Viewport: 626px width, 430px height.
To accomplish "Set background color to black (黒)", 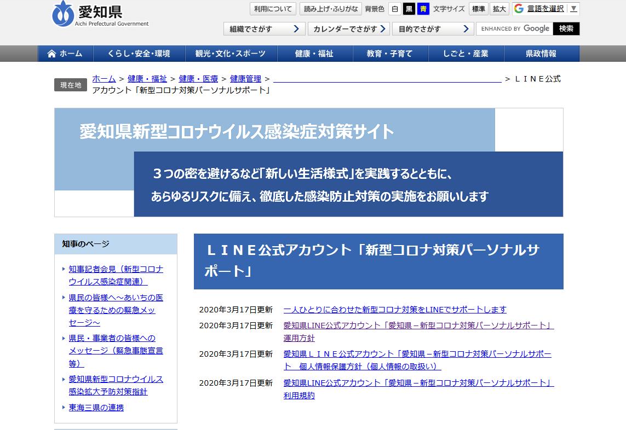I will 409,9.
